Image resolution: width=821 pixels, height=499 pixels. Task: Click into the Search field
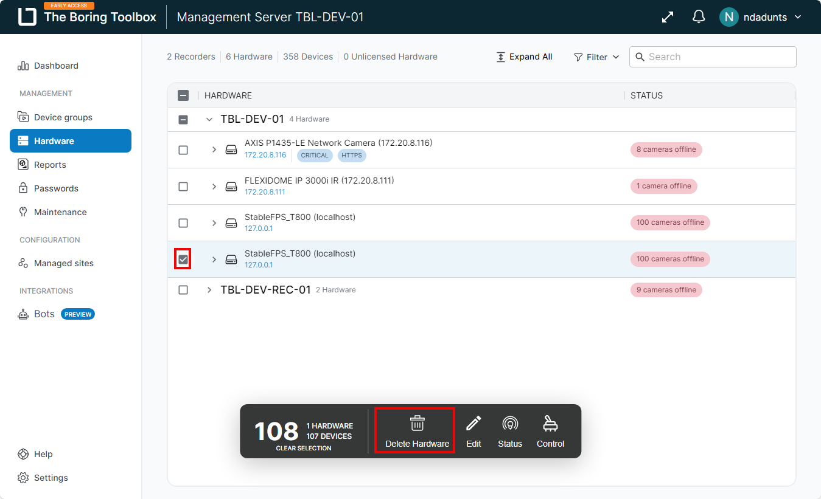(x=713, y=57)
